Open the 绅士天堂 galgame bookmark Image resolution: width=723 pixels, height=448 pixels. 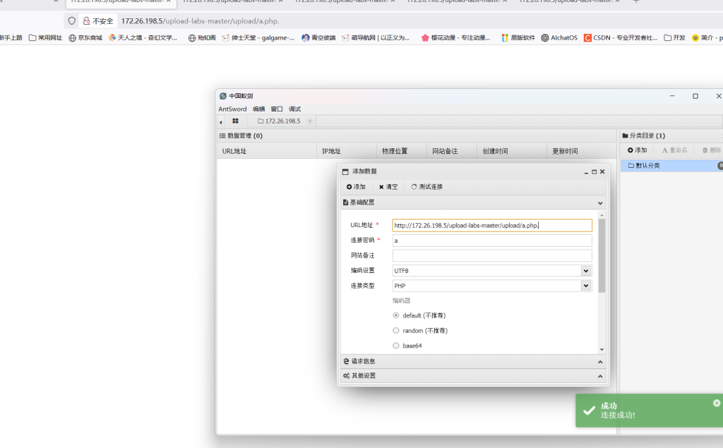258,38
